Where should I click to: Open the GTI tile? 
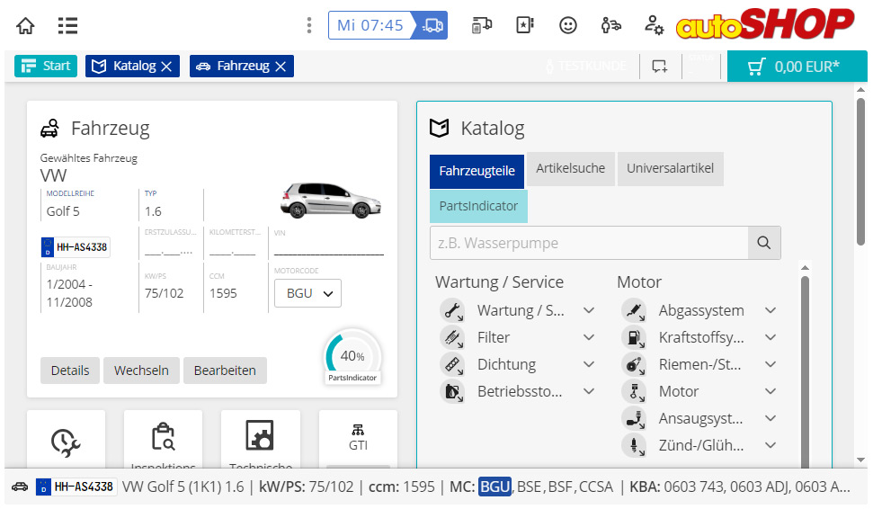[x=358, y=438]
